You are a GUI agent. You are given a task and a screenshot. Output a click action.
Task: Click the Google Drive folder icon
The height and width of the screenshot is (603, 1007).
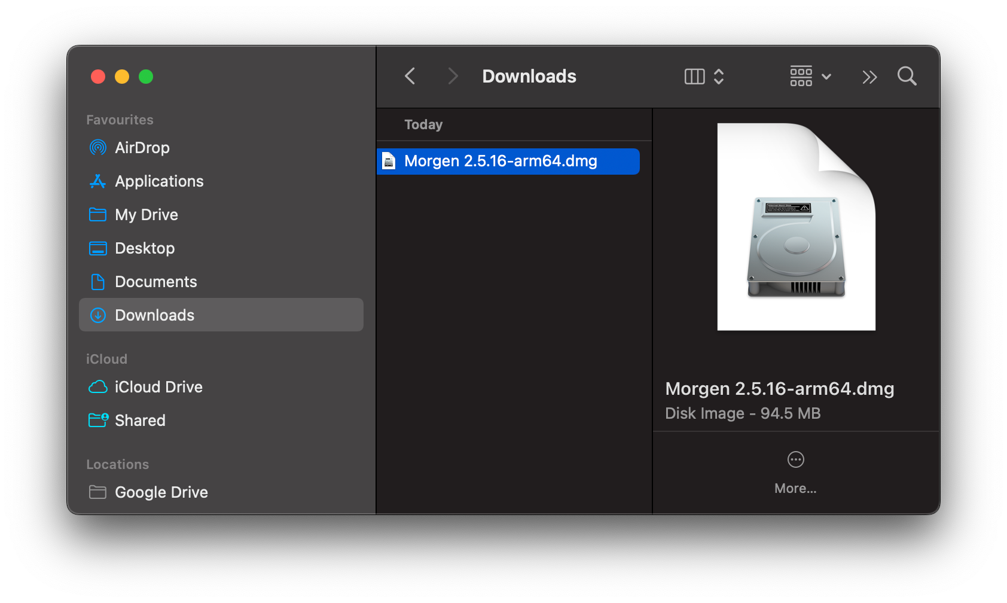coord(97,492)
